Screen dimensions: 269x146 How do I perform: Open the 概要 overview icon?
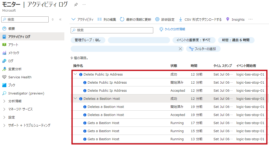(x=4, y=29)
